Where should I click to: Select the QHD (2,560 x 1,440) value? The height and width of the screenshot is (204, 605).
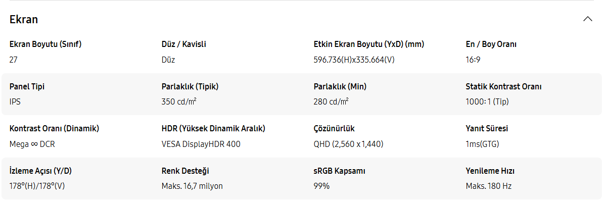coord(348,144)
